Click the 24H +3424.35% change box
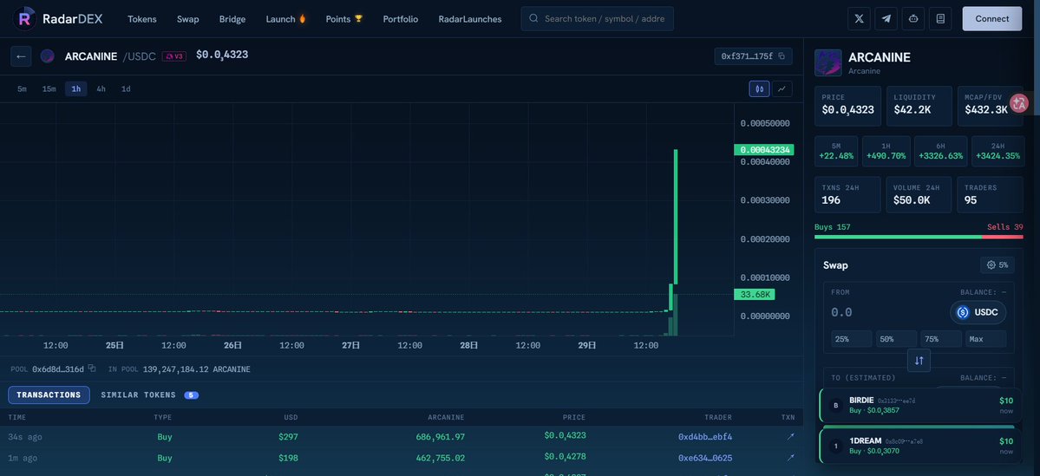Viewport: 1040px width, 476px height. tap(997, 151)
